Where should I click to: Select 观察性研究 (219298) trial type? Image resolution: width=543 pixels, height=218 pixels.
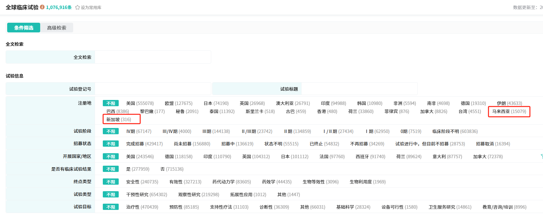click(x=198, y=195)
